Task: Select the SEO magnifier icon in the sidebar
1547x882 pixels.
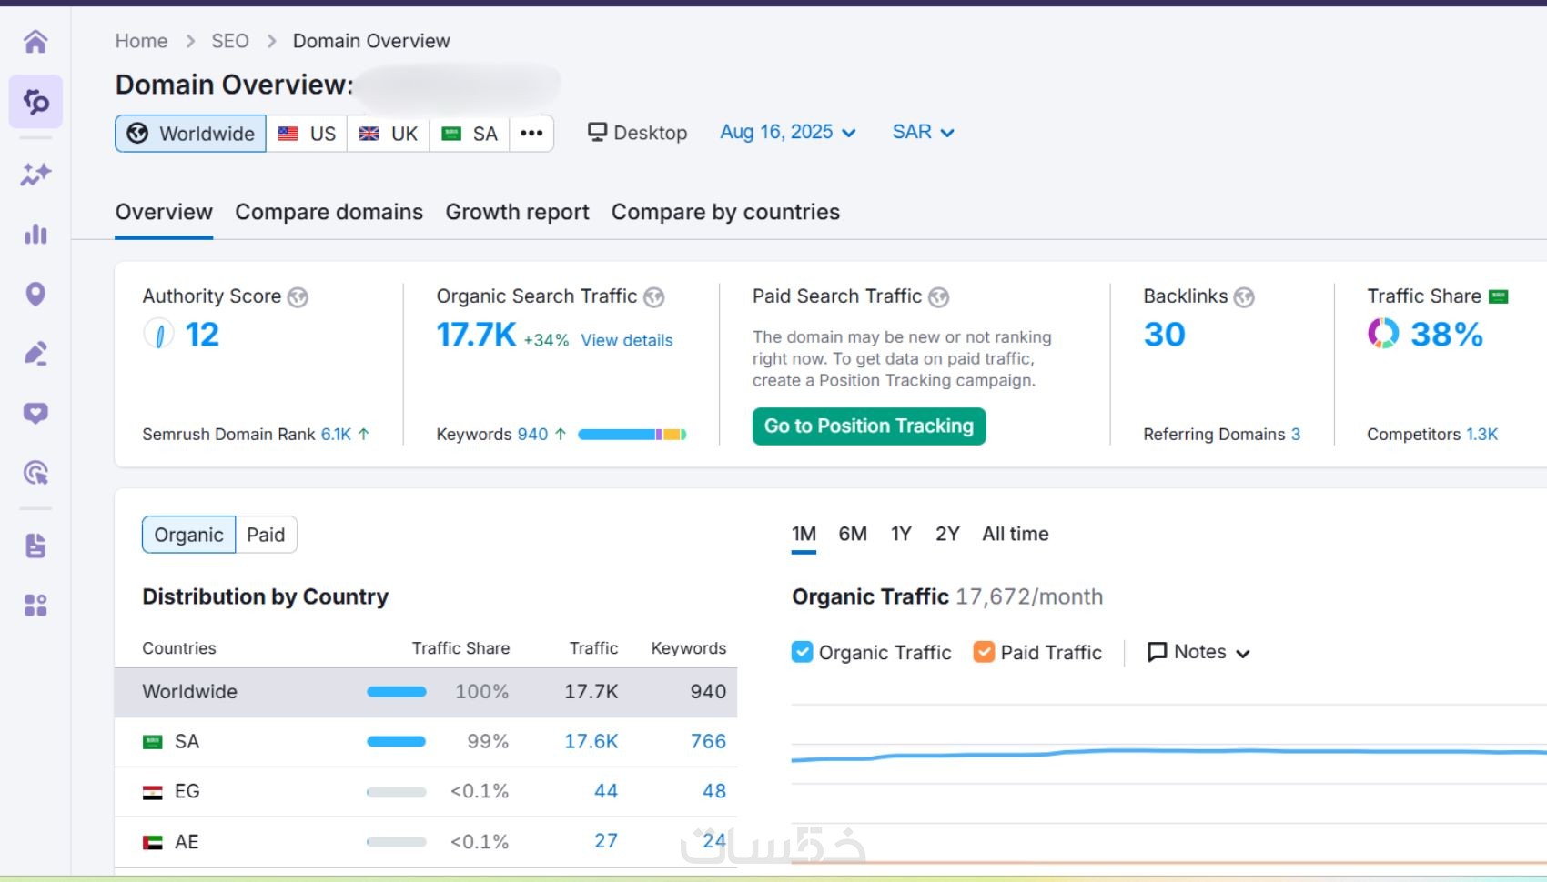Action: (35, 101)
